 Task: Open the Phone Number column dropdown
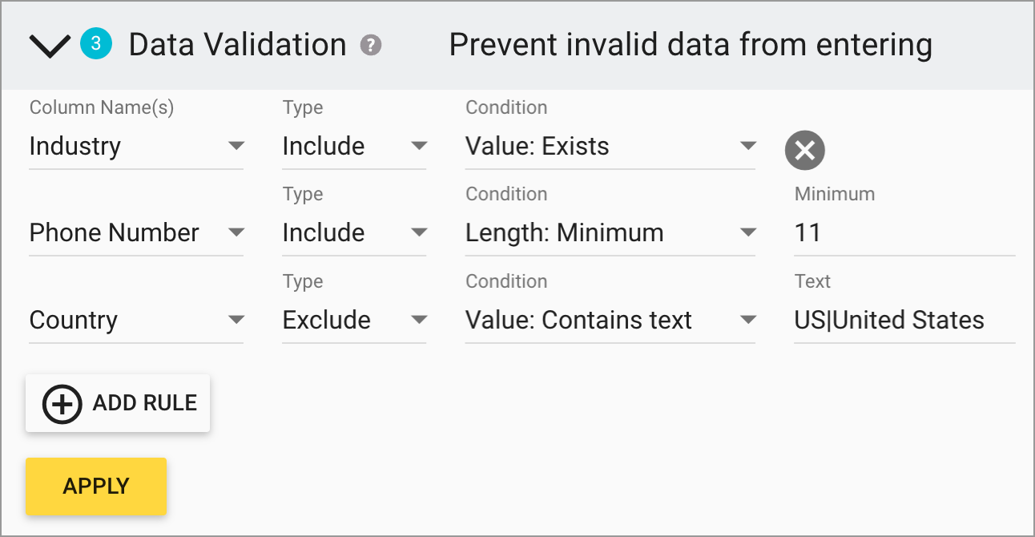pos(136,233)
